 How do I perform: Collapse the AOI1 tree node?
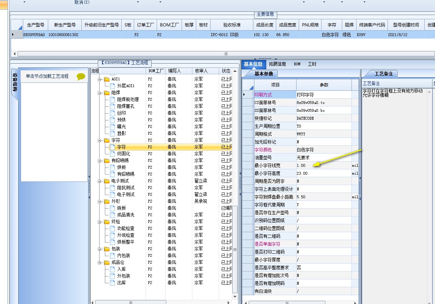[100, 79]
